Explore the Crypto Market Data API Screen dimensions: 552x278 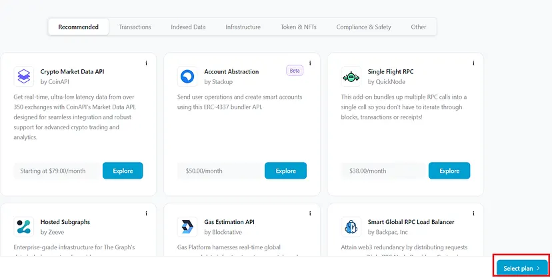[x=123, y=171]
